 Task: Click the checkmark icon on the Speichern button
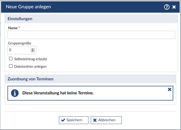coord(63,120)
